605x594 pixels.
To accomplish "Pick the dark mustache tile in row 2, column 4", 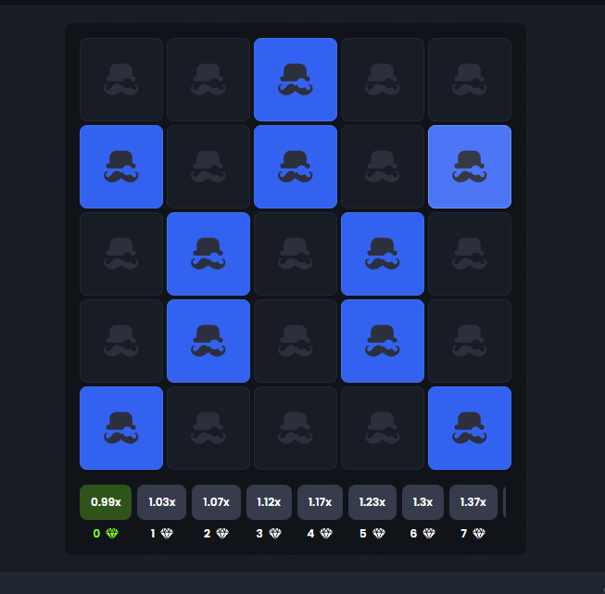I will pyautogui.click(x=383, y=167).
